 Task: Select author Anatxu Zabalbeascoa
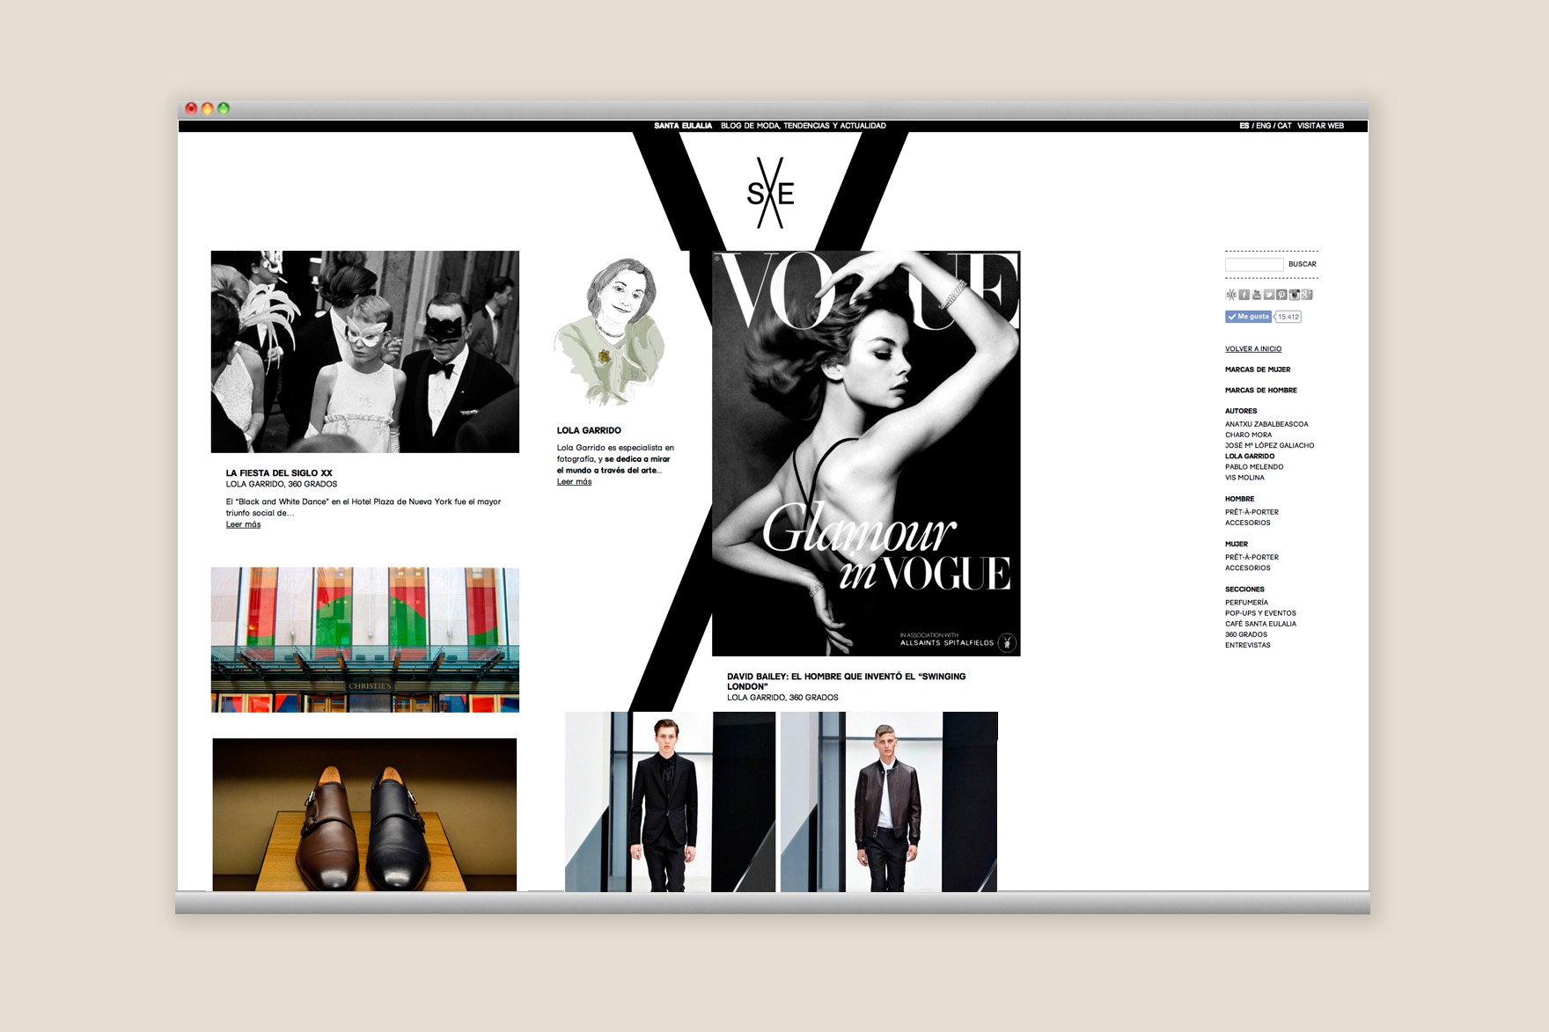(1266, 424)
